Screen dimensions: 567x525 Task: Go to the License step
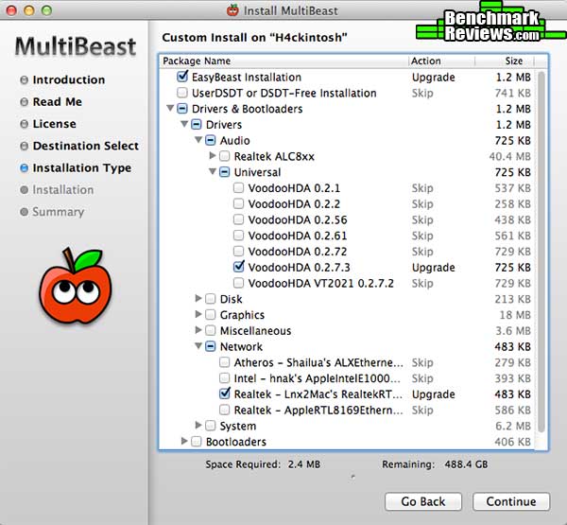pyautogui.click(x=54, y=124)
